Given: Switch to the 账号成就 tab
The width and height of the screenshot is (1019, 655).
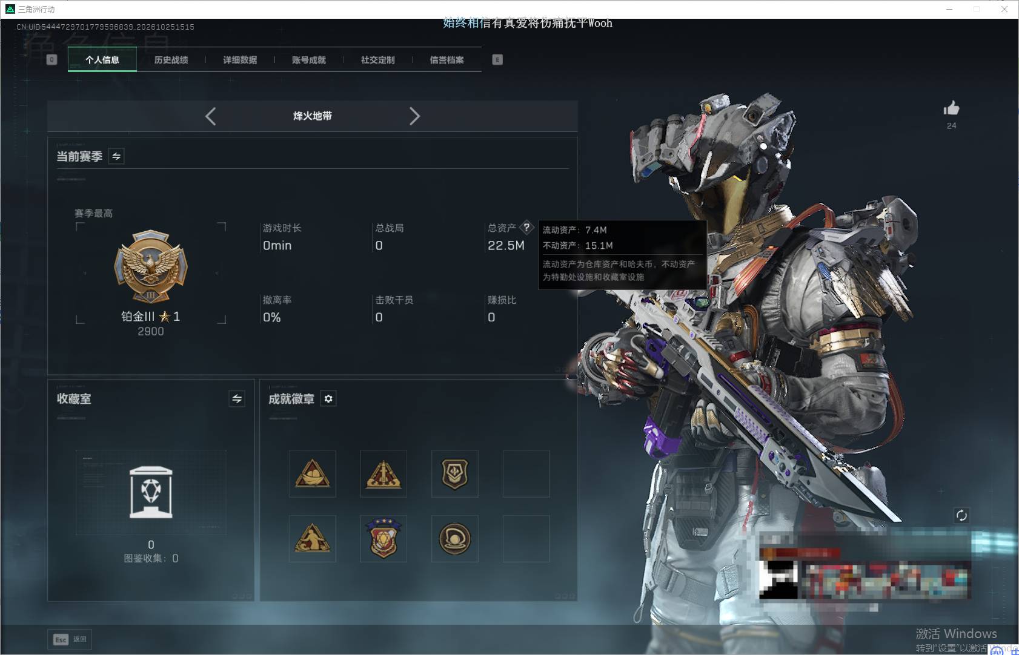Looking at the screenshot, I should coord(309,59).
